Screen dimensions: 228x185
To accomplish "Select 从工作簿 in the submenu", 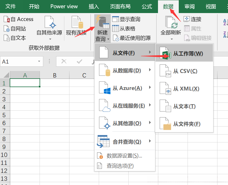I will click(188, 53).
